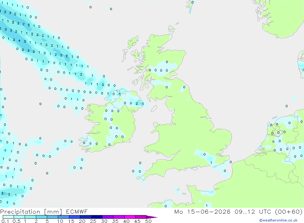Click the '[mm]' unit label
The width and height of the screenshot is (304, 223).
pos(53,212)
